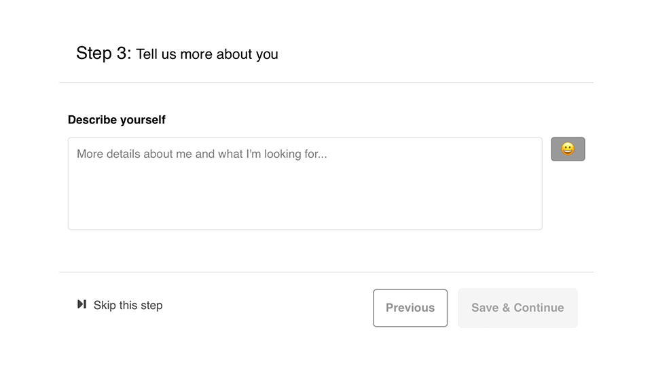Click the 'Skip' word in the footer

pyautogui.click(x=105, y=306)
